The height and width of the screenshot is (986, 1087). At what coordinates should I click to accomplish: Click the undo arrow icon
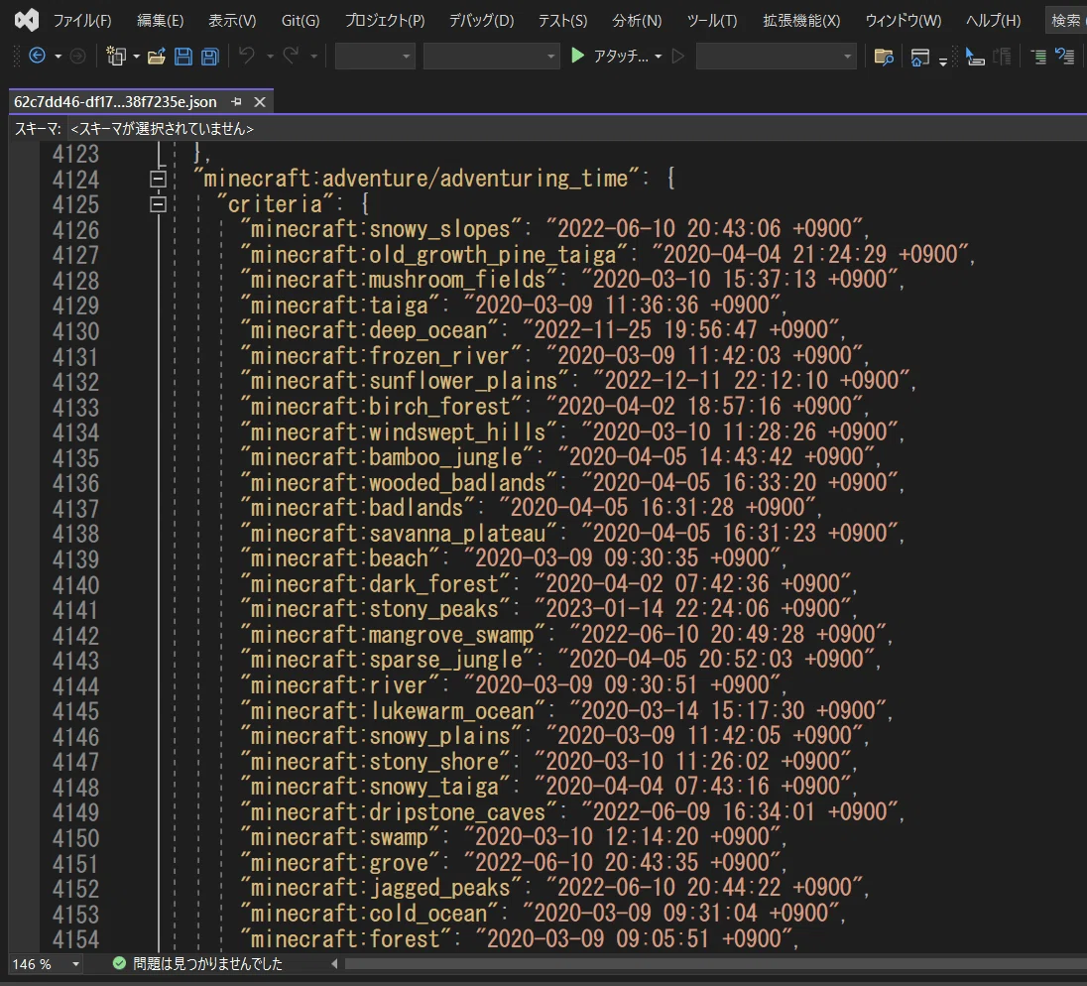pos(246,56)
